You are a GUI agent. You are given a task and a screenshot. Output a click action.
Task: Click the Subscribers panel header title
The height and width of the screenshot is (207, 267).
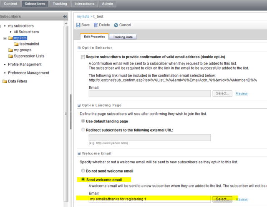click(10, 17)
